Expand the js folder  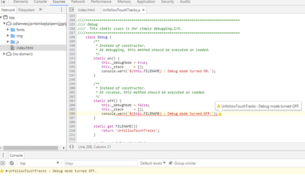[8, 41]
